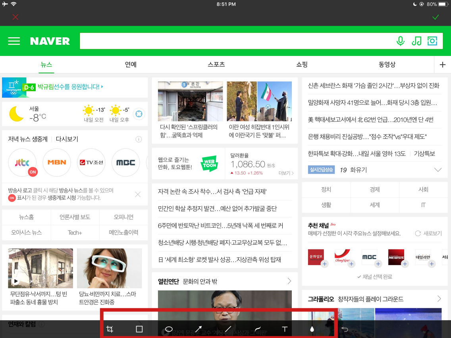Add the 문화일보 channel
Image resolution: width=451 pixels, height=338 pixels.
click(325, 264)
